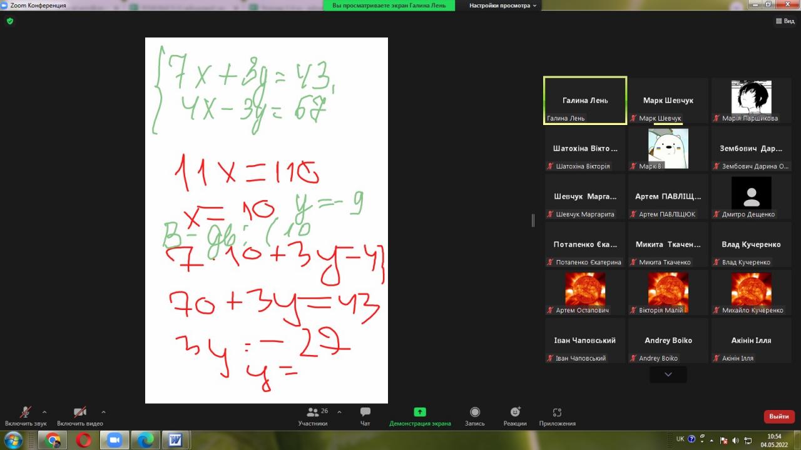Screen dimensions: 801x450
Task: Open the Приложения apps panel
Action: pyautogui.click(x=557, y=416)
